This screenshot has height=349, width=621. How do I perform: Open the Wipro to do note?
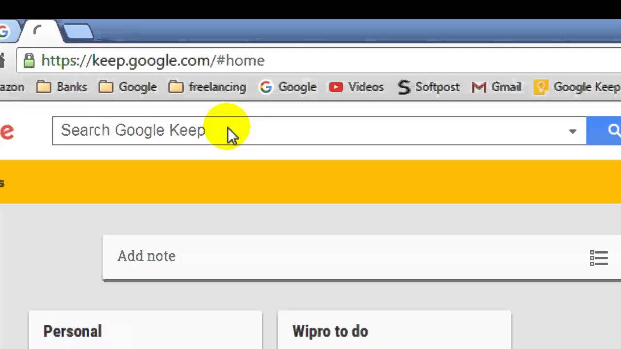[394, 331]
